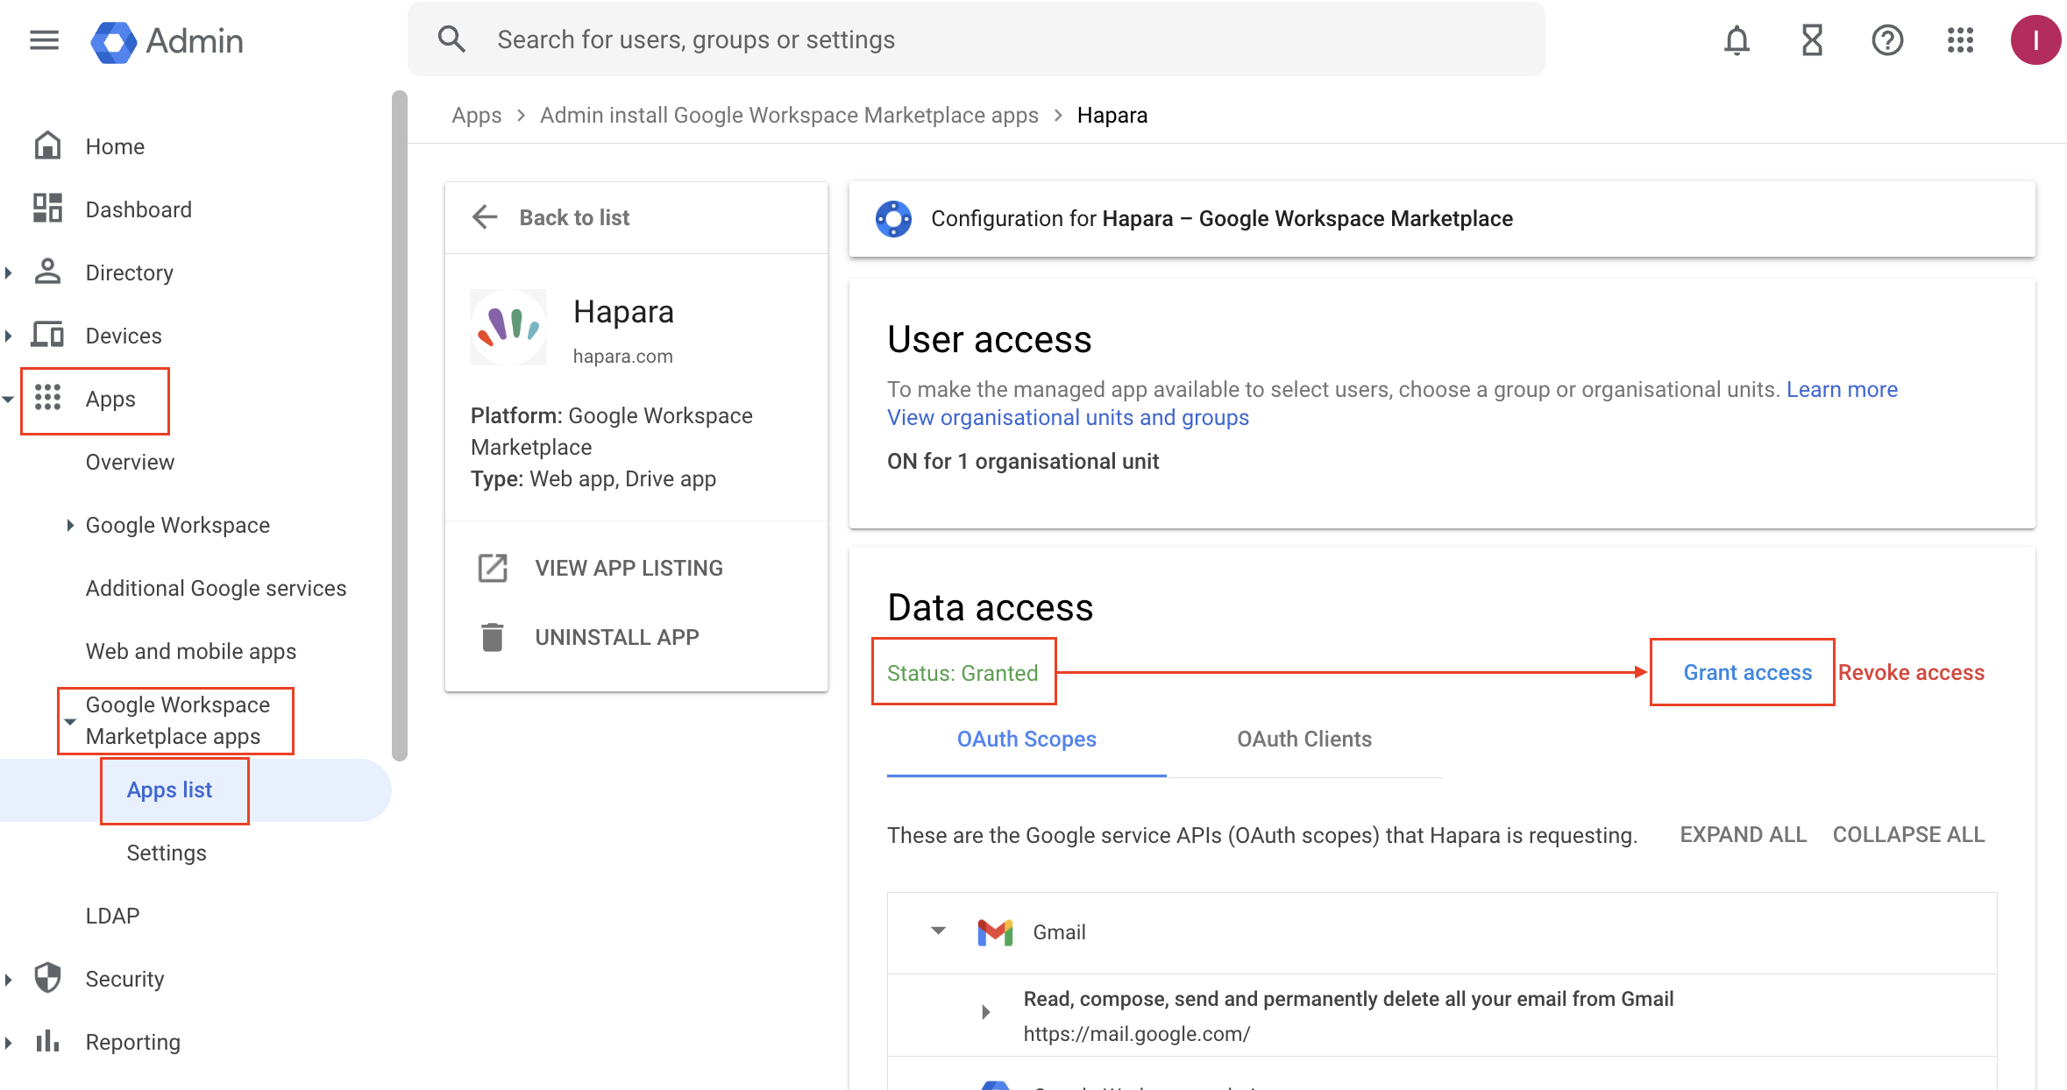The height and width of the screenshot is (1090, 2067).
Task: Collapse the Gmail scopes group
Action: click(938, 931)
